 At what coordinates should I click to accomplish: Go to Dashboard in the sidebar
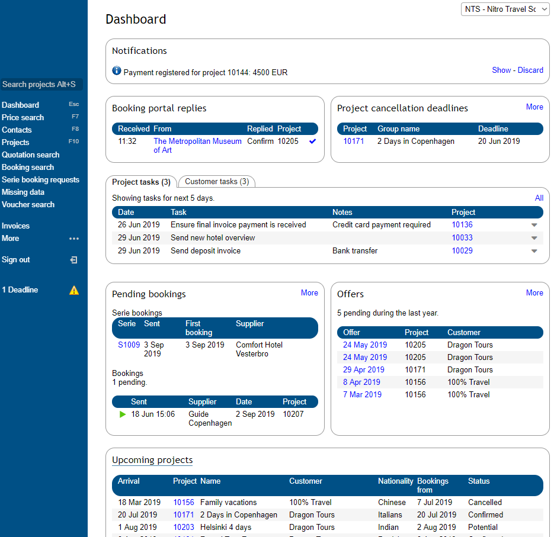(x=20, y=105)
